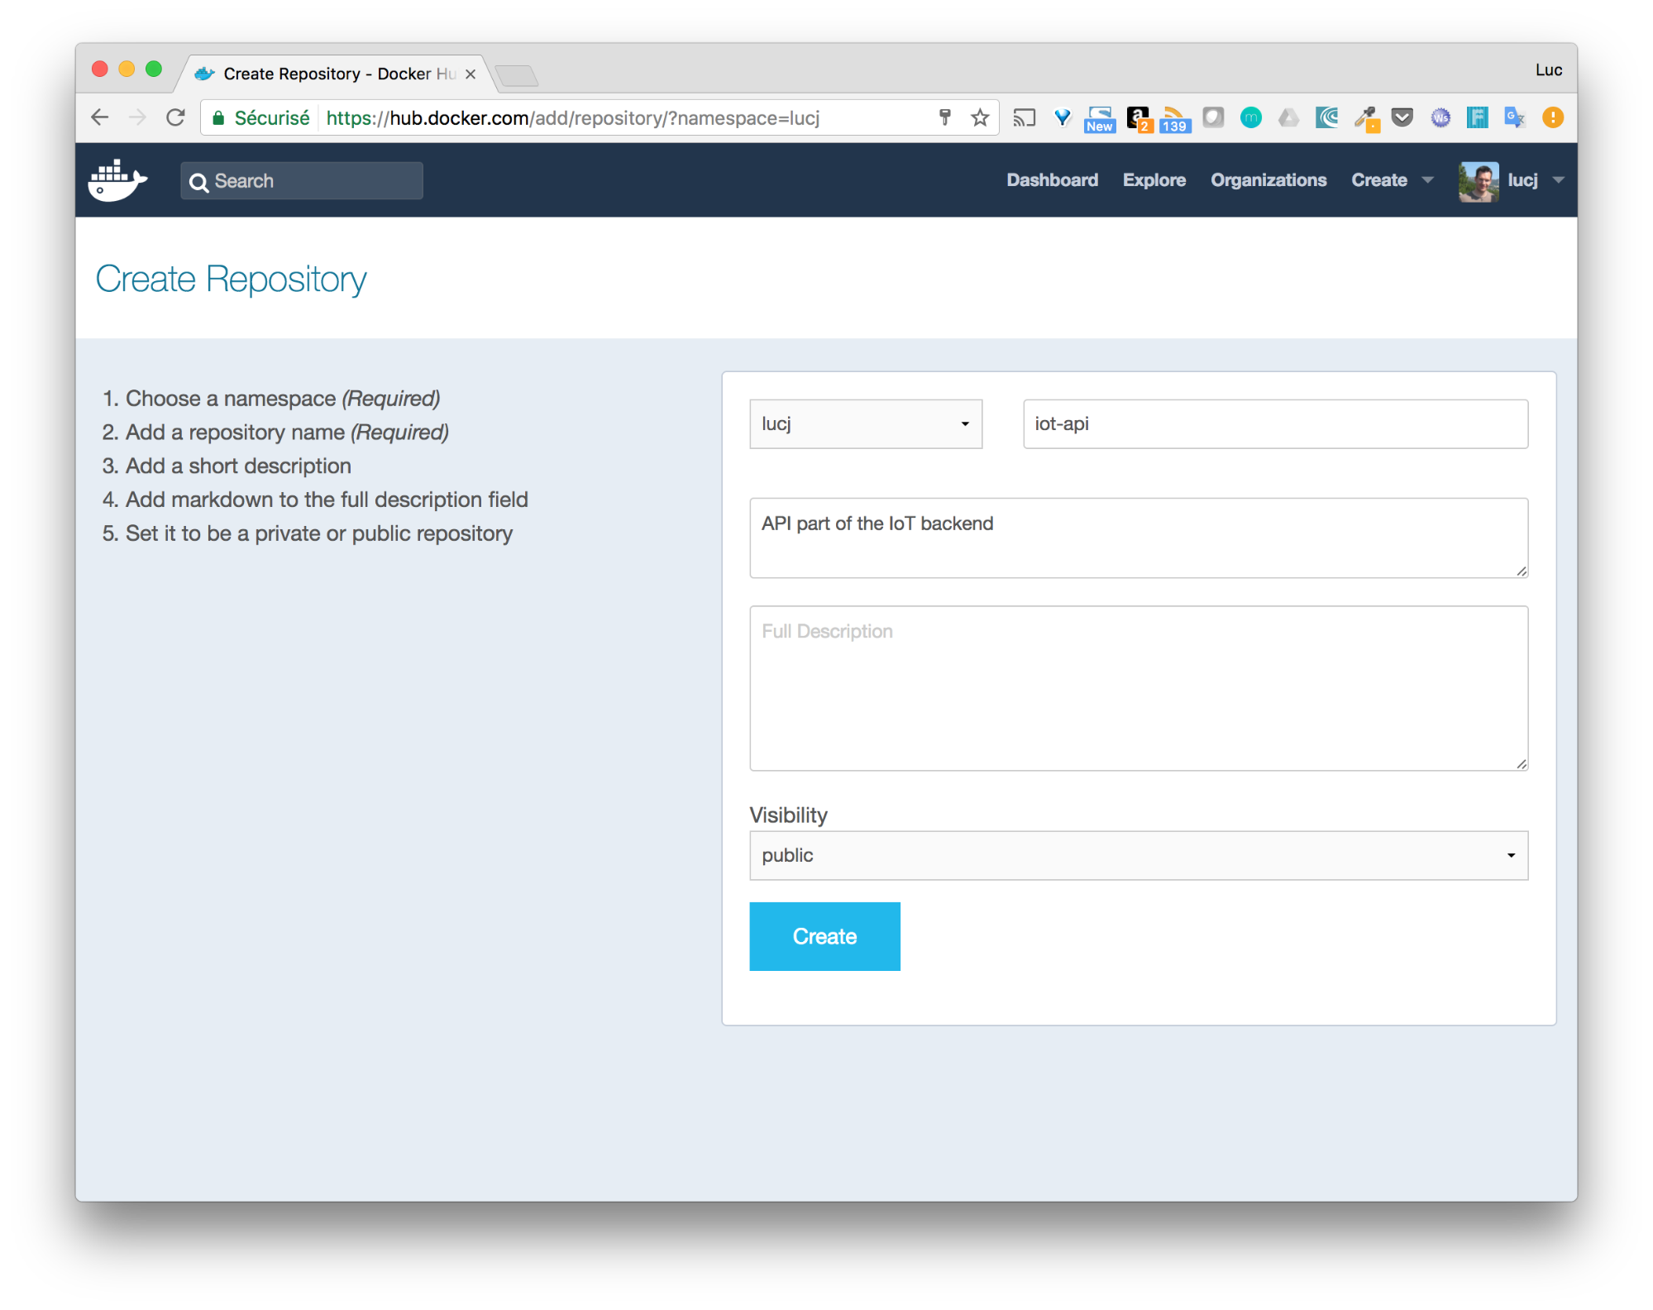Go to the Dashboard menu item
1653x1310 pixels.
[1052, 179]
